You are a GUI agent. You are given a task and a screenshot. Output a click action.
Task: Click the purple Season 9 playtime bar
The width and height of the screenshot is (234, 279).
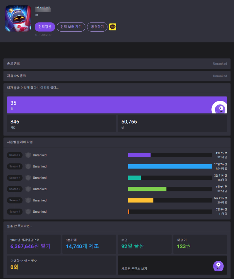tap(139, 155)
